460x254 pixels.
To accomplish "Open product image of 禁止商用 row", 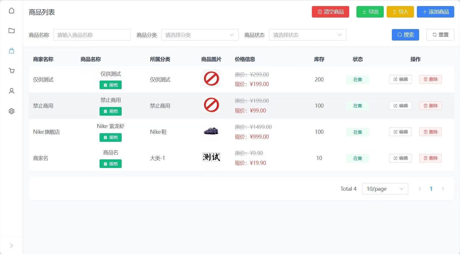I will pos(211,105).
